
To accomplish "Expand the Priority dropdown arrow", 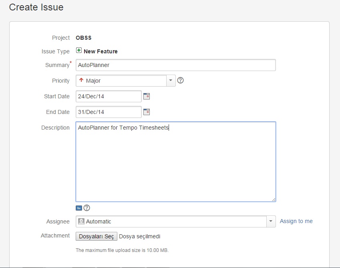I will coord(171,81).
